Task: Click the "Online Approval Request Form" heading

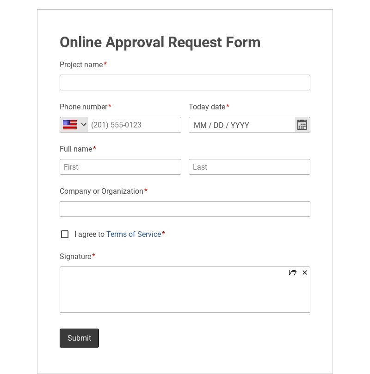Action: pyautogui.click(x=160, y=42)
